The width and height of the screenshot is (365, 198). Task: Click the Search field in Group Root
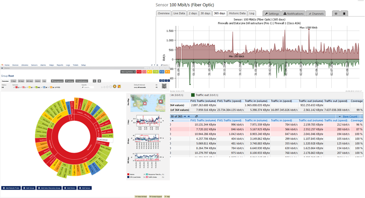(88, 87)
